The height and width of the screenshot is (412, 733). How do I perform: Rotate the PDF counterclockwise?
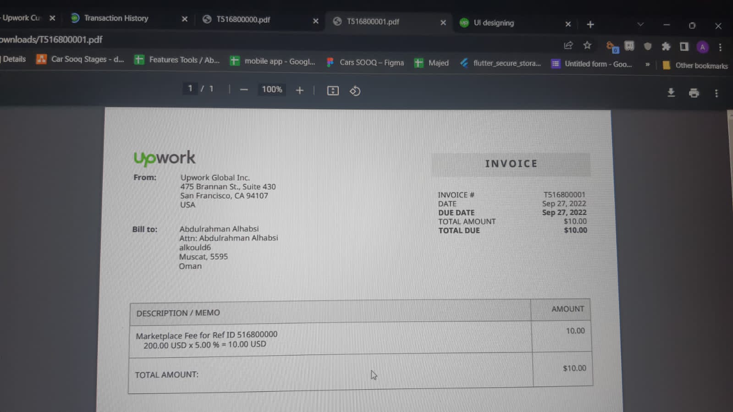pyautogui.click(x=355, y=91)
